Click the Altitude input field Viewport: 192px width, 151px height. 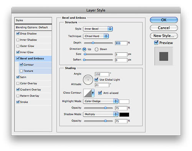pos(102,85)
